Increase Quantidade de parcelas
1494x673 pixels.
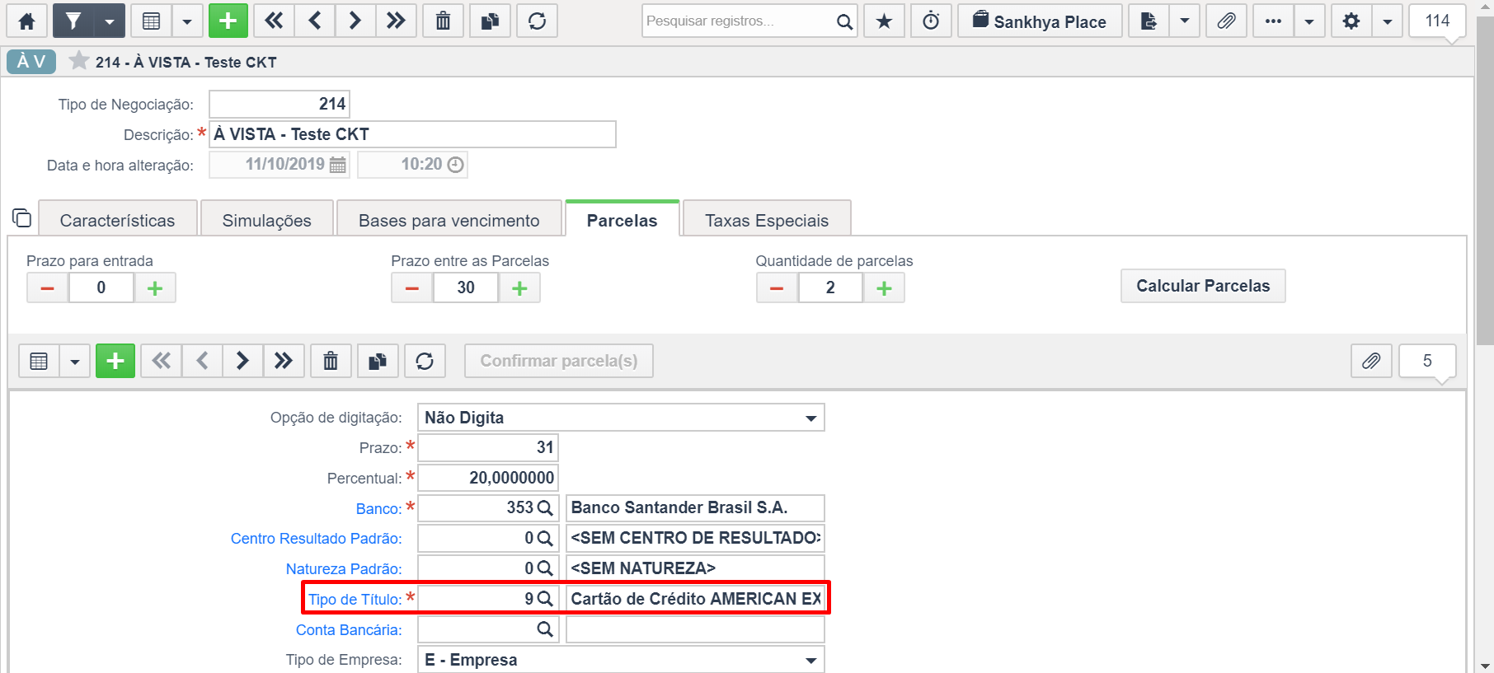884,287
